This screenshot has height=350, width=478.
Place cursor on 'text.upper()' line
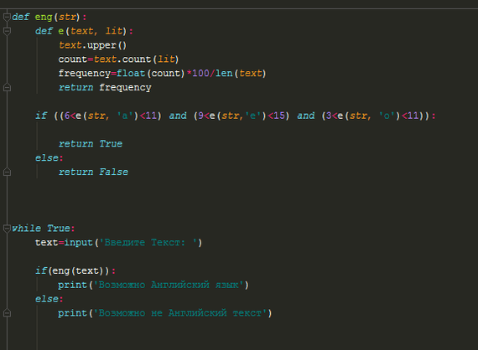tap(92, 45)
